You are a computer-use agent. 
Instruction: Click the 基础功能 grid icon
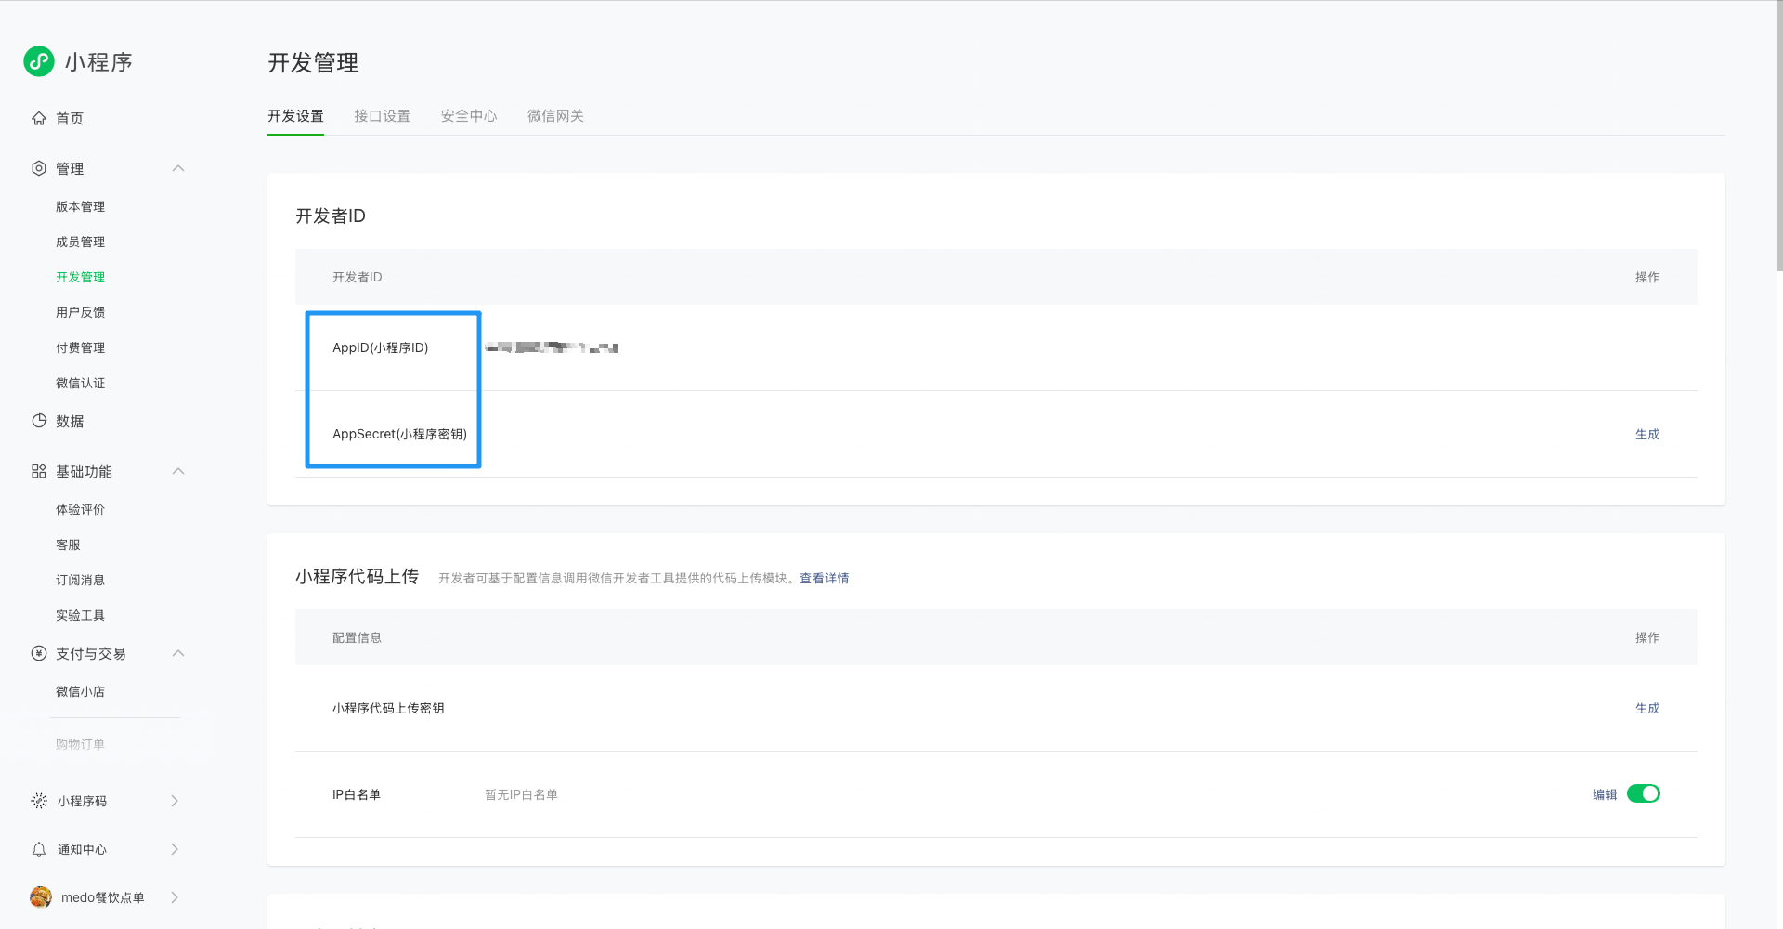[x=39, y=471]
